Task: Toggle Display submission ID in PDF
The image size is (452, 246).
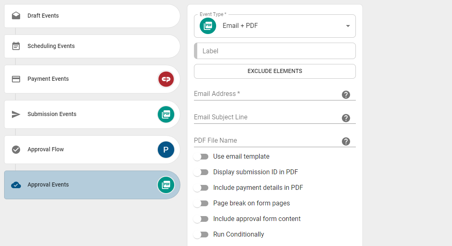Action: pos(201,172)
